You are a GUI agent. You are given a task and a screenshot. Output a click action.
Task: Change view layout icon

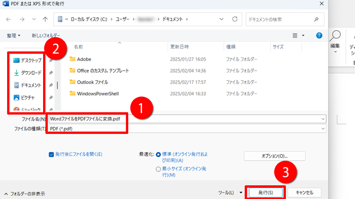coord(295,35)
